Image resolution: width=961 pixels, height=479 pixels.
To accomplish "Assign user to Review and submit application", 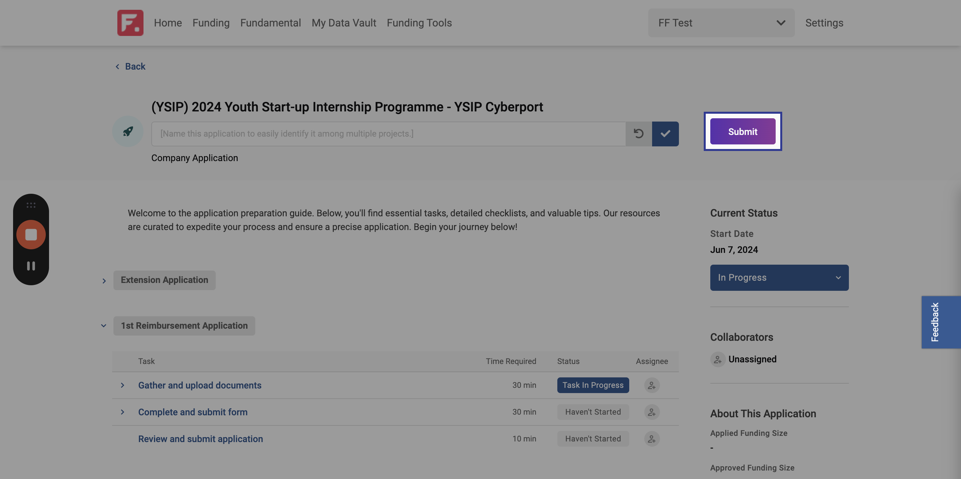I will (652, 439).
